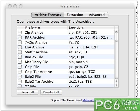
Task: Click the list's vertical scrollbar thumb
Action: [116, 37]
